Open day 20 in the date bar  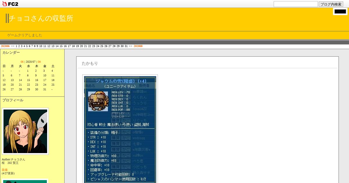pos(81,46)
